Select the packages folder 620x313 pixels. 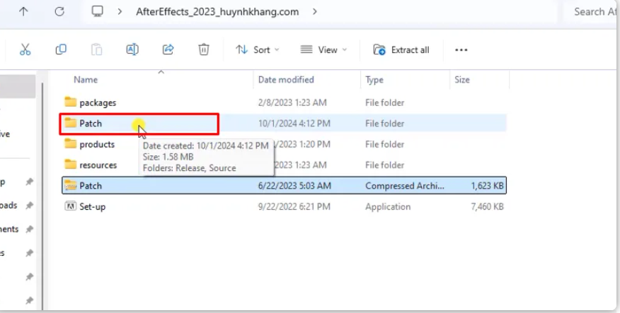97,103
